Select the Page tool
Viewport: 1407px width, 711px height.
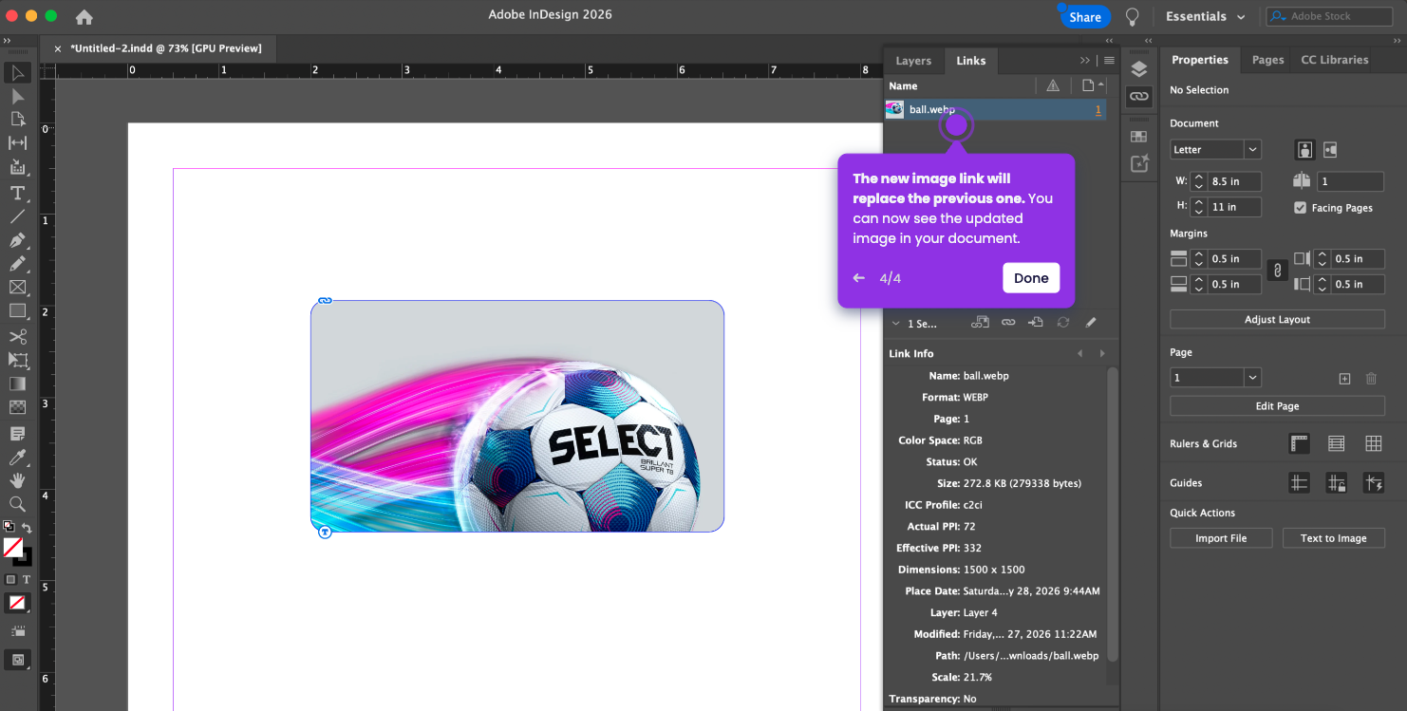17,120
